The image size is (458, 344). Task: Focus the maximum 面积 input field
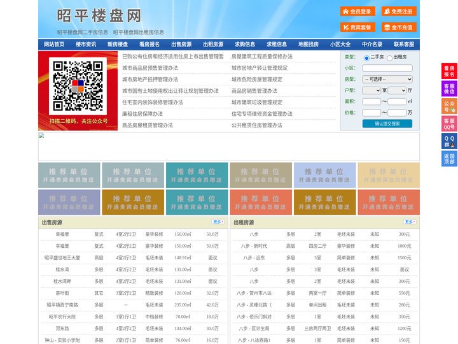pyautogui.click(x=397, y=101)
